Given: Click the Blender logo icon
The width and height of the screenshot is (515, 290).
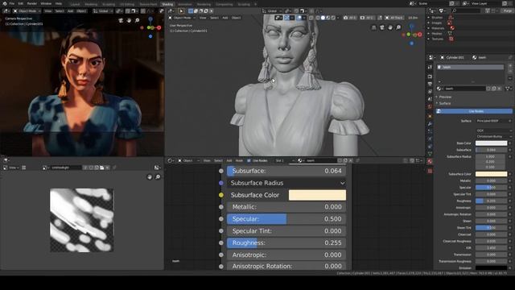Looking at the screenshot, I should (x=5, y=3).
